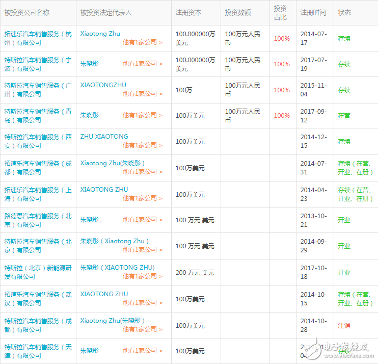The width and height of the screenshot is (378, 364).
Task: Open 拓速乐汽车销售服务(杭州)有限公司 company link
Action: coord(38,38)
